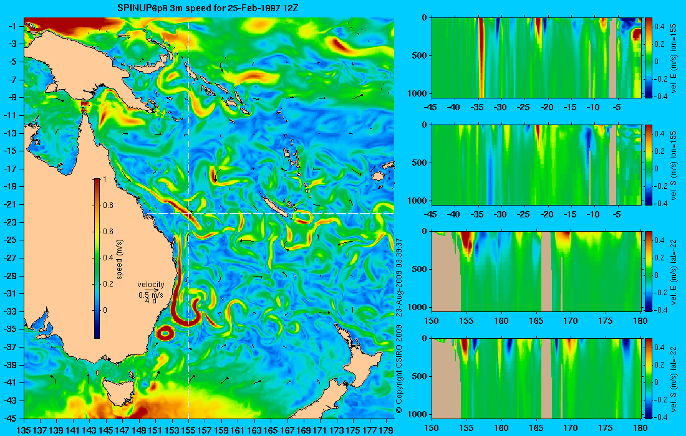Click the "165" x-axis tick under the vel. E lat=-22 plot
The height and width of the screenshot is (436, 686).
pyautogui.click(x=536, y=321)
